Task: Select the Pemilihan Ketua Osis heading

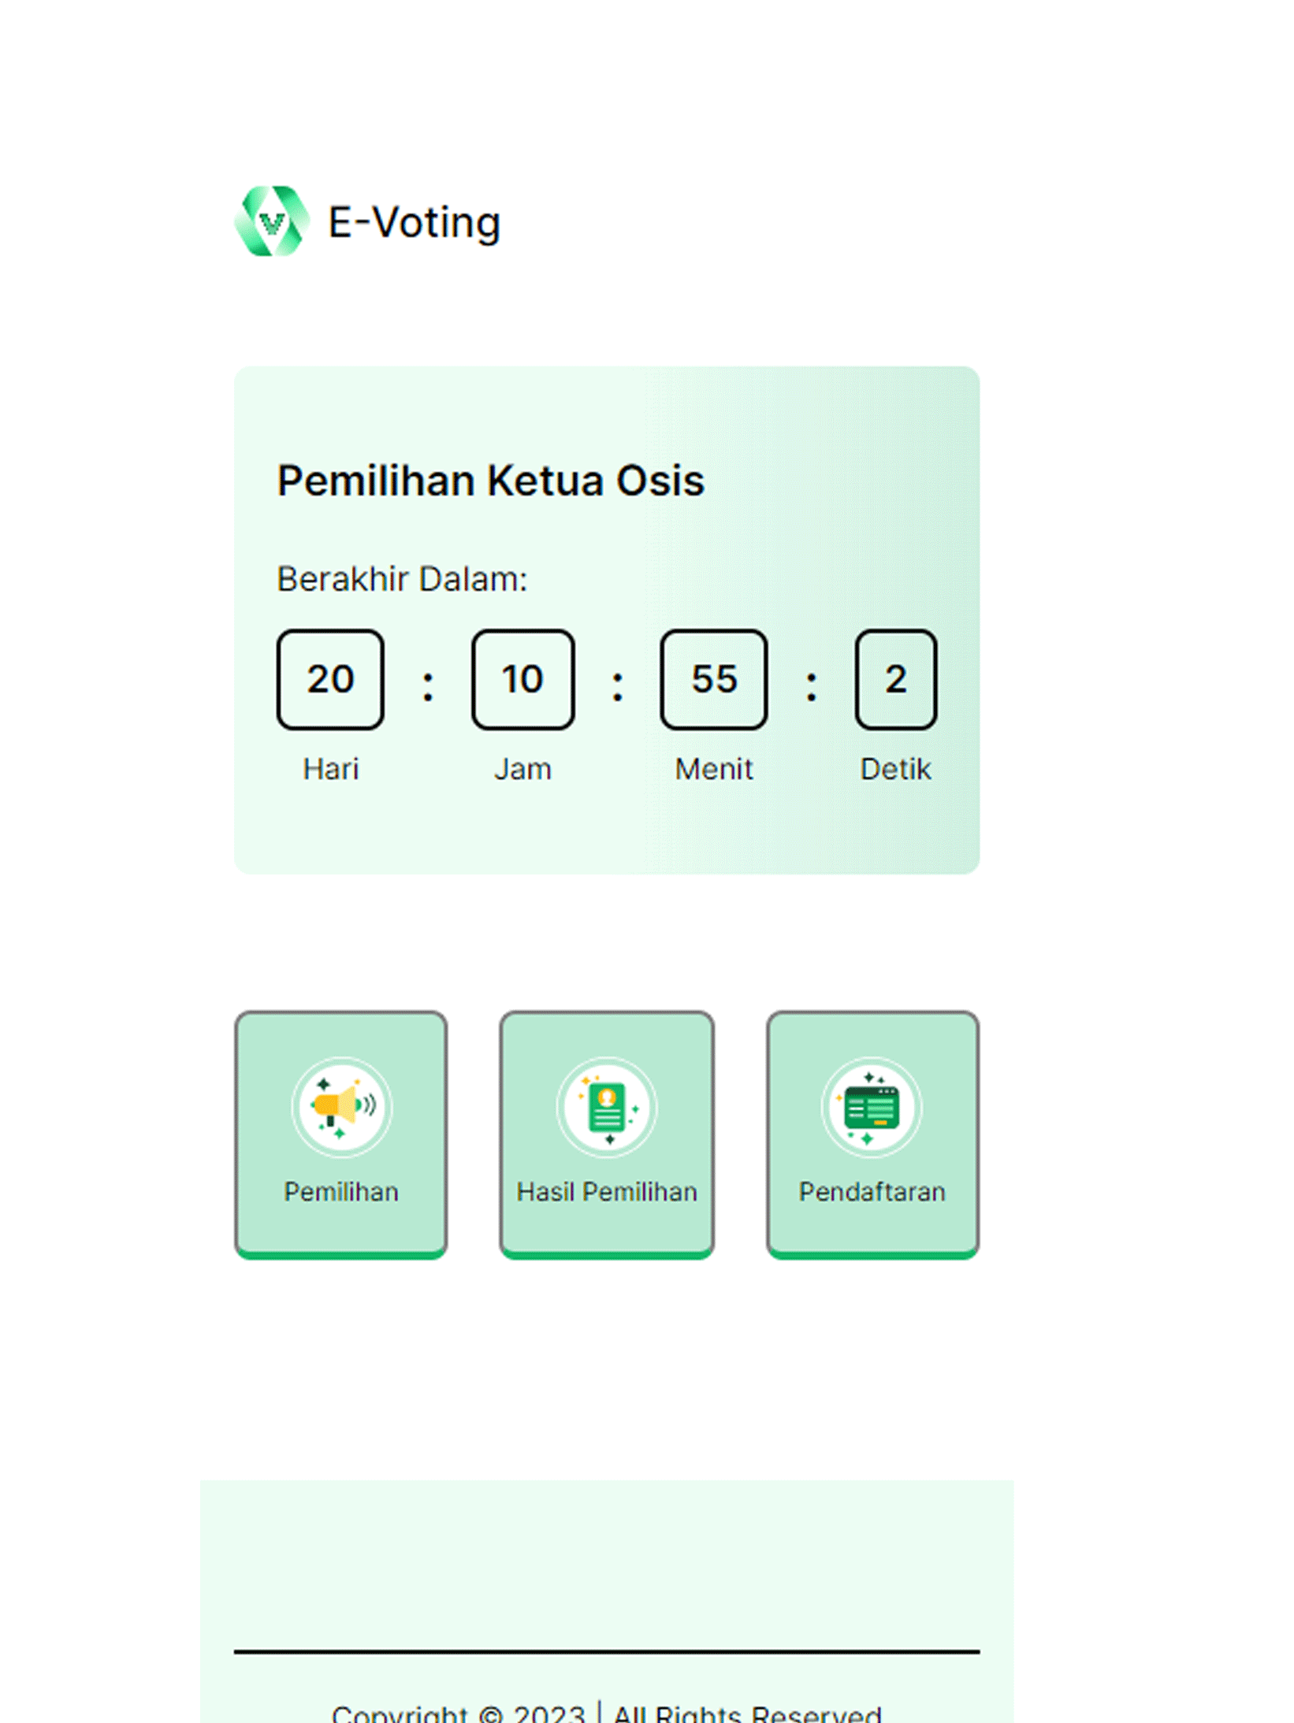Action: [490, 481]
